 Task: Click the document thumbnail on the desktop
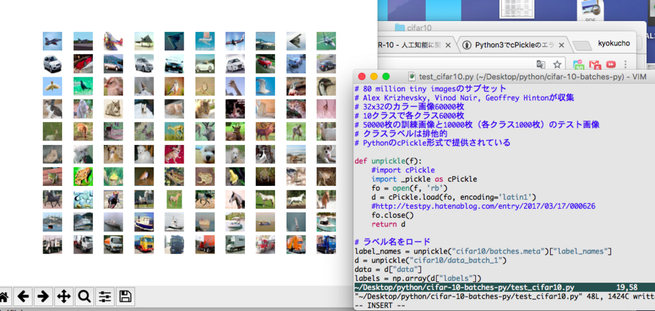coord(518,9)
